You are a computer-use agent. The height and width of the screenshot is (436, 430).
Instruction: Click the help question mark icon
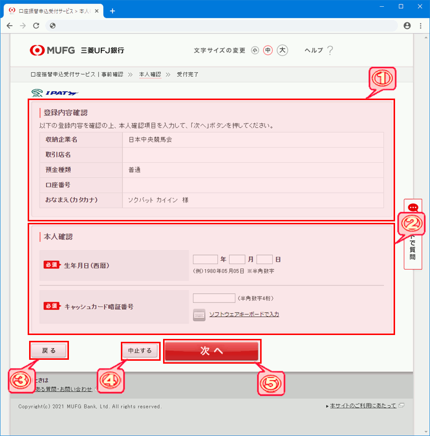pos(330,50)
